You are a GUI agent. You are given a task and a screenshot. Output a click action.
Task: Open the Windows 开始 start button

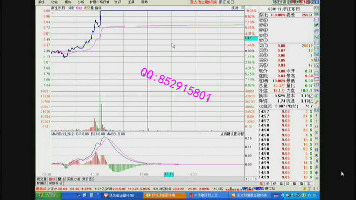pos(48,195)
